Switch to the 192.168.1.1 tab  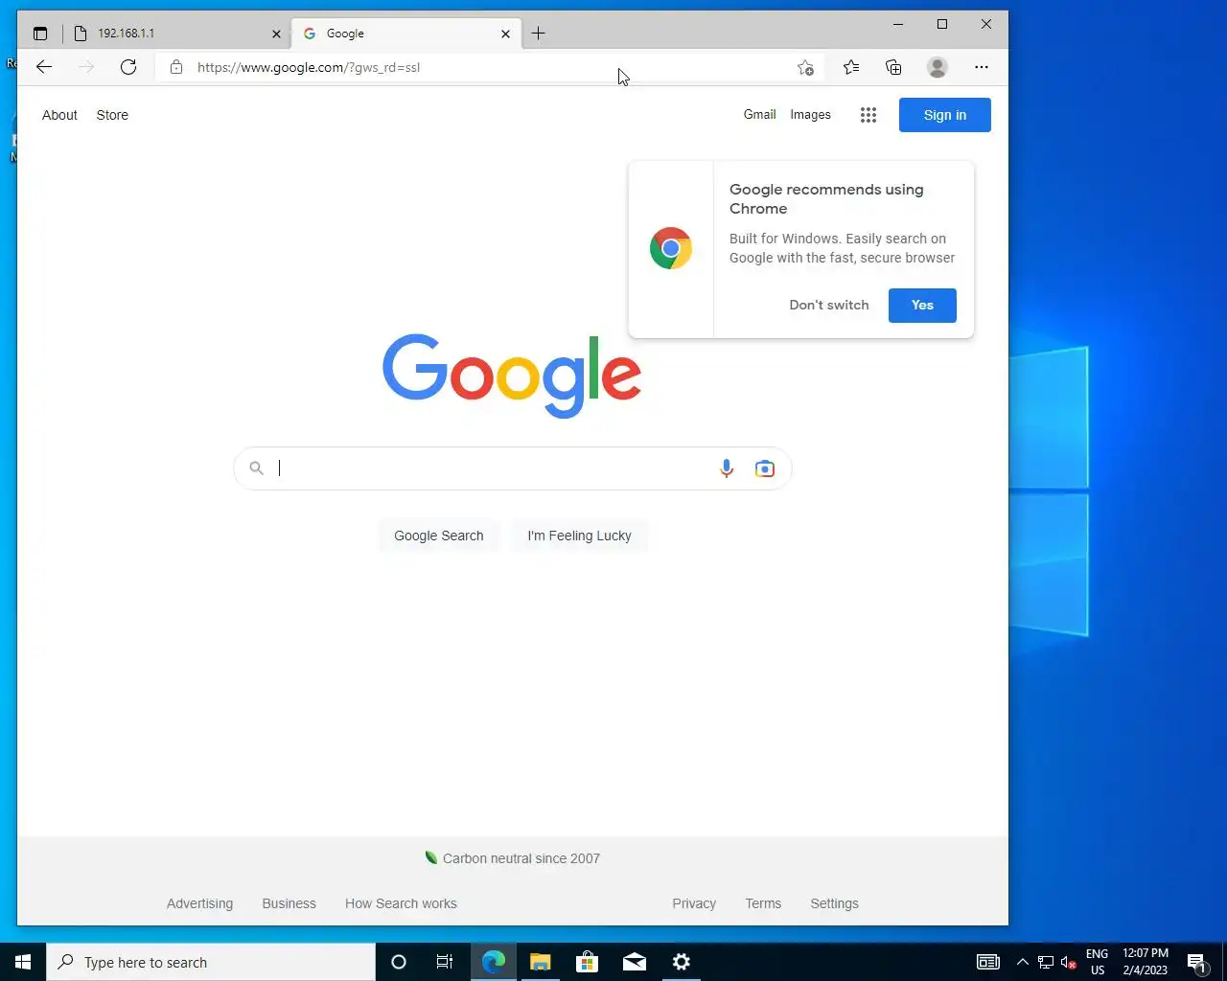[x=178, y=34]
